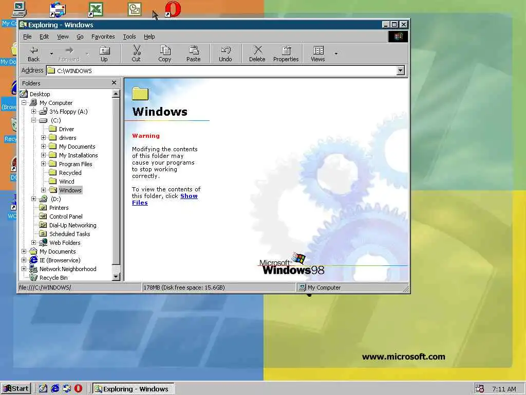Image resolution: width=526 pixels, height=395 pixels.
Task: Expand the IE (Browservice) node
Action: click(24, 260)
